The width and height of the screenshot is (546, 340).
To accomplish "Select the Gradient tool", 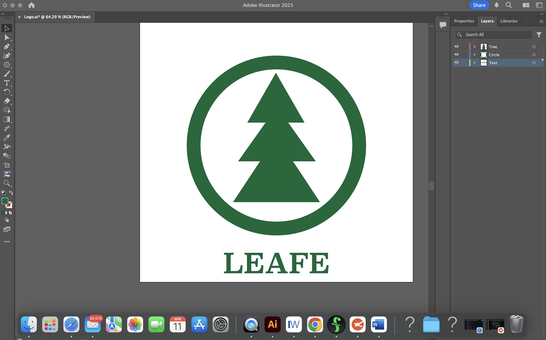I will click(x=7, y=119).
